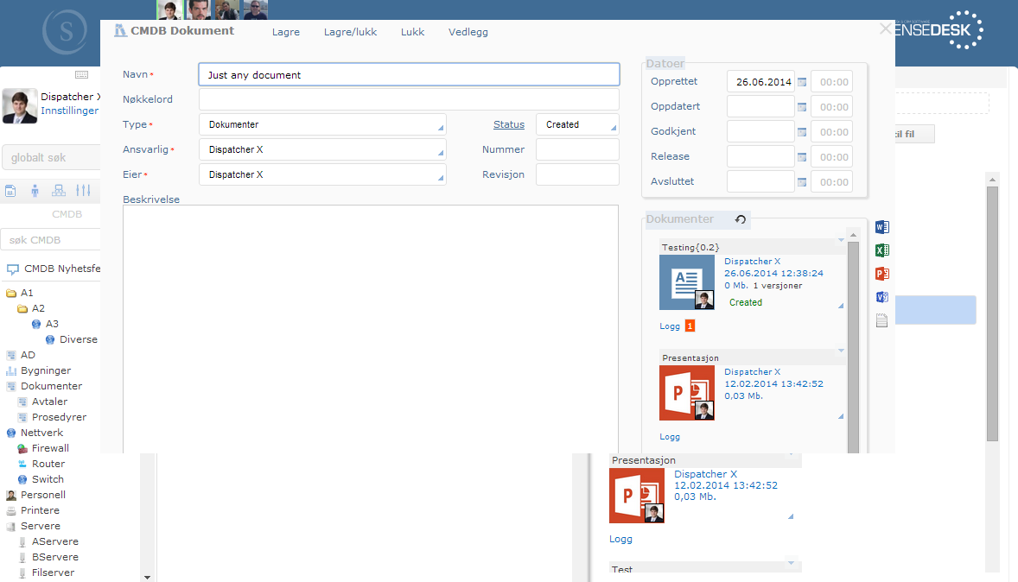The image size is (1018, 582).
Task: Click the Innstillinger link
Action: 69,111
